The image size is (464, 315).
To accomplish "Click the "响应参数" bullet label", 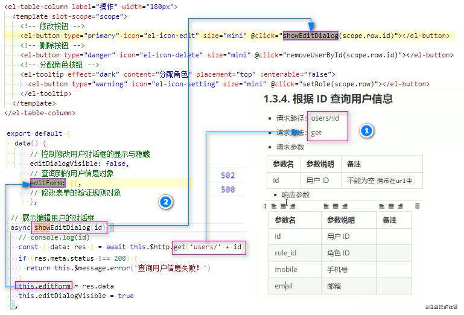I will [x=296, y=195].
